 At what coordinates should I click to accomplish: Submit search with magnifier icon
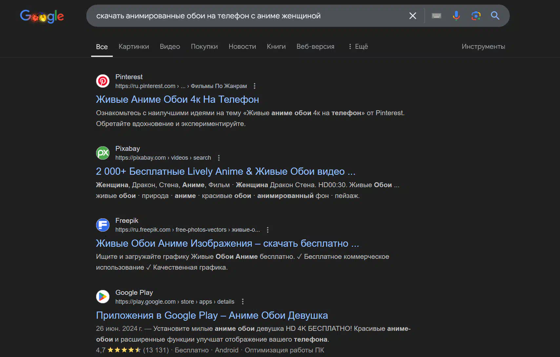pyautogui.click(x=495, y=15)
